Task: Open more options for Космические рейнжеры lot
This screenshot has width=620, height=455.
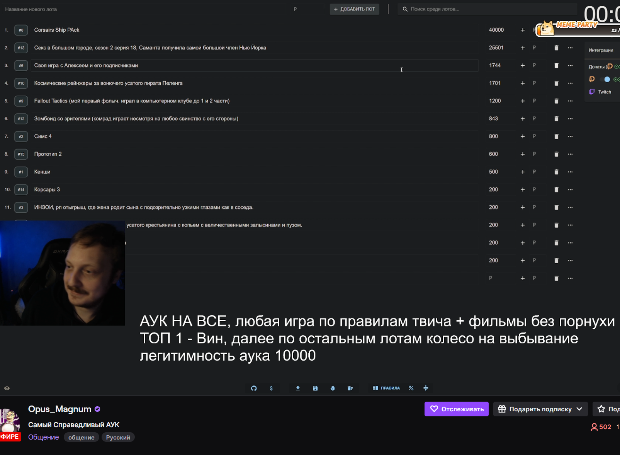Action: (x=570, y=84)
